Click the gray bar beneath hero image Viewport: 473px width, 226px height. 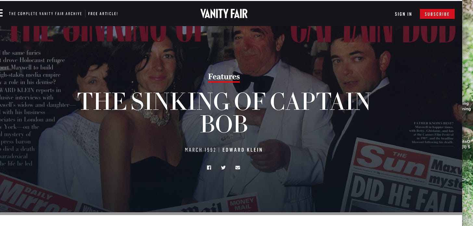tap(231, 214)
